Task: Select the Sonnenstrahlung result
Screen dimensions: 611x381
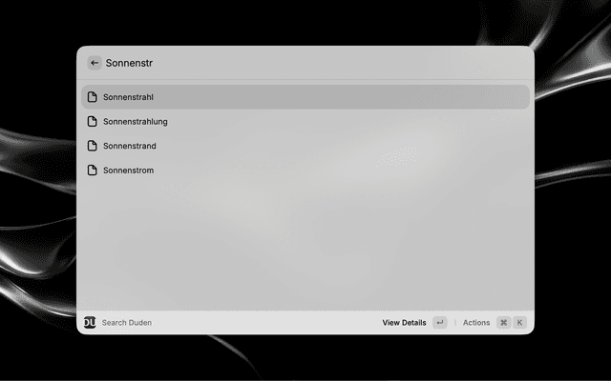Action: [305, 121]
